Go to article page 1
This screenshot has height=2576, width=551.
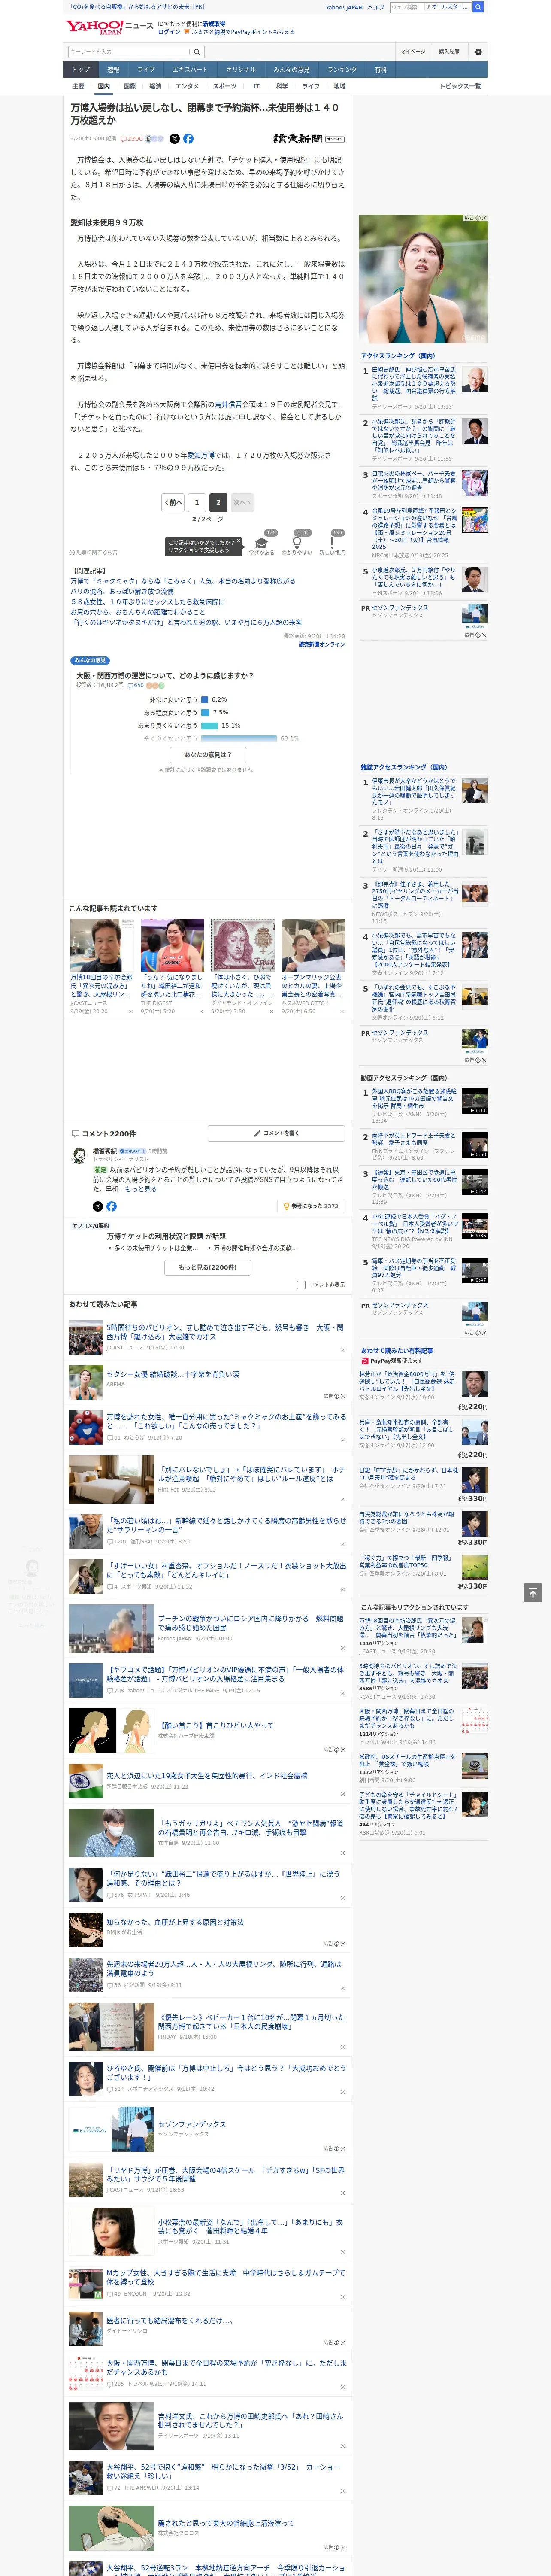click(x=196, y=502)
